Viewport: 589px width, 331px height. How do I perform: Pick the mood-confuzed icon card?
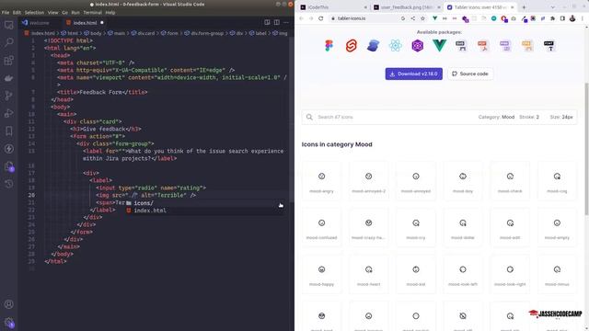pos(321,228)
